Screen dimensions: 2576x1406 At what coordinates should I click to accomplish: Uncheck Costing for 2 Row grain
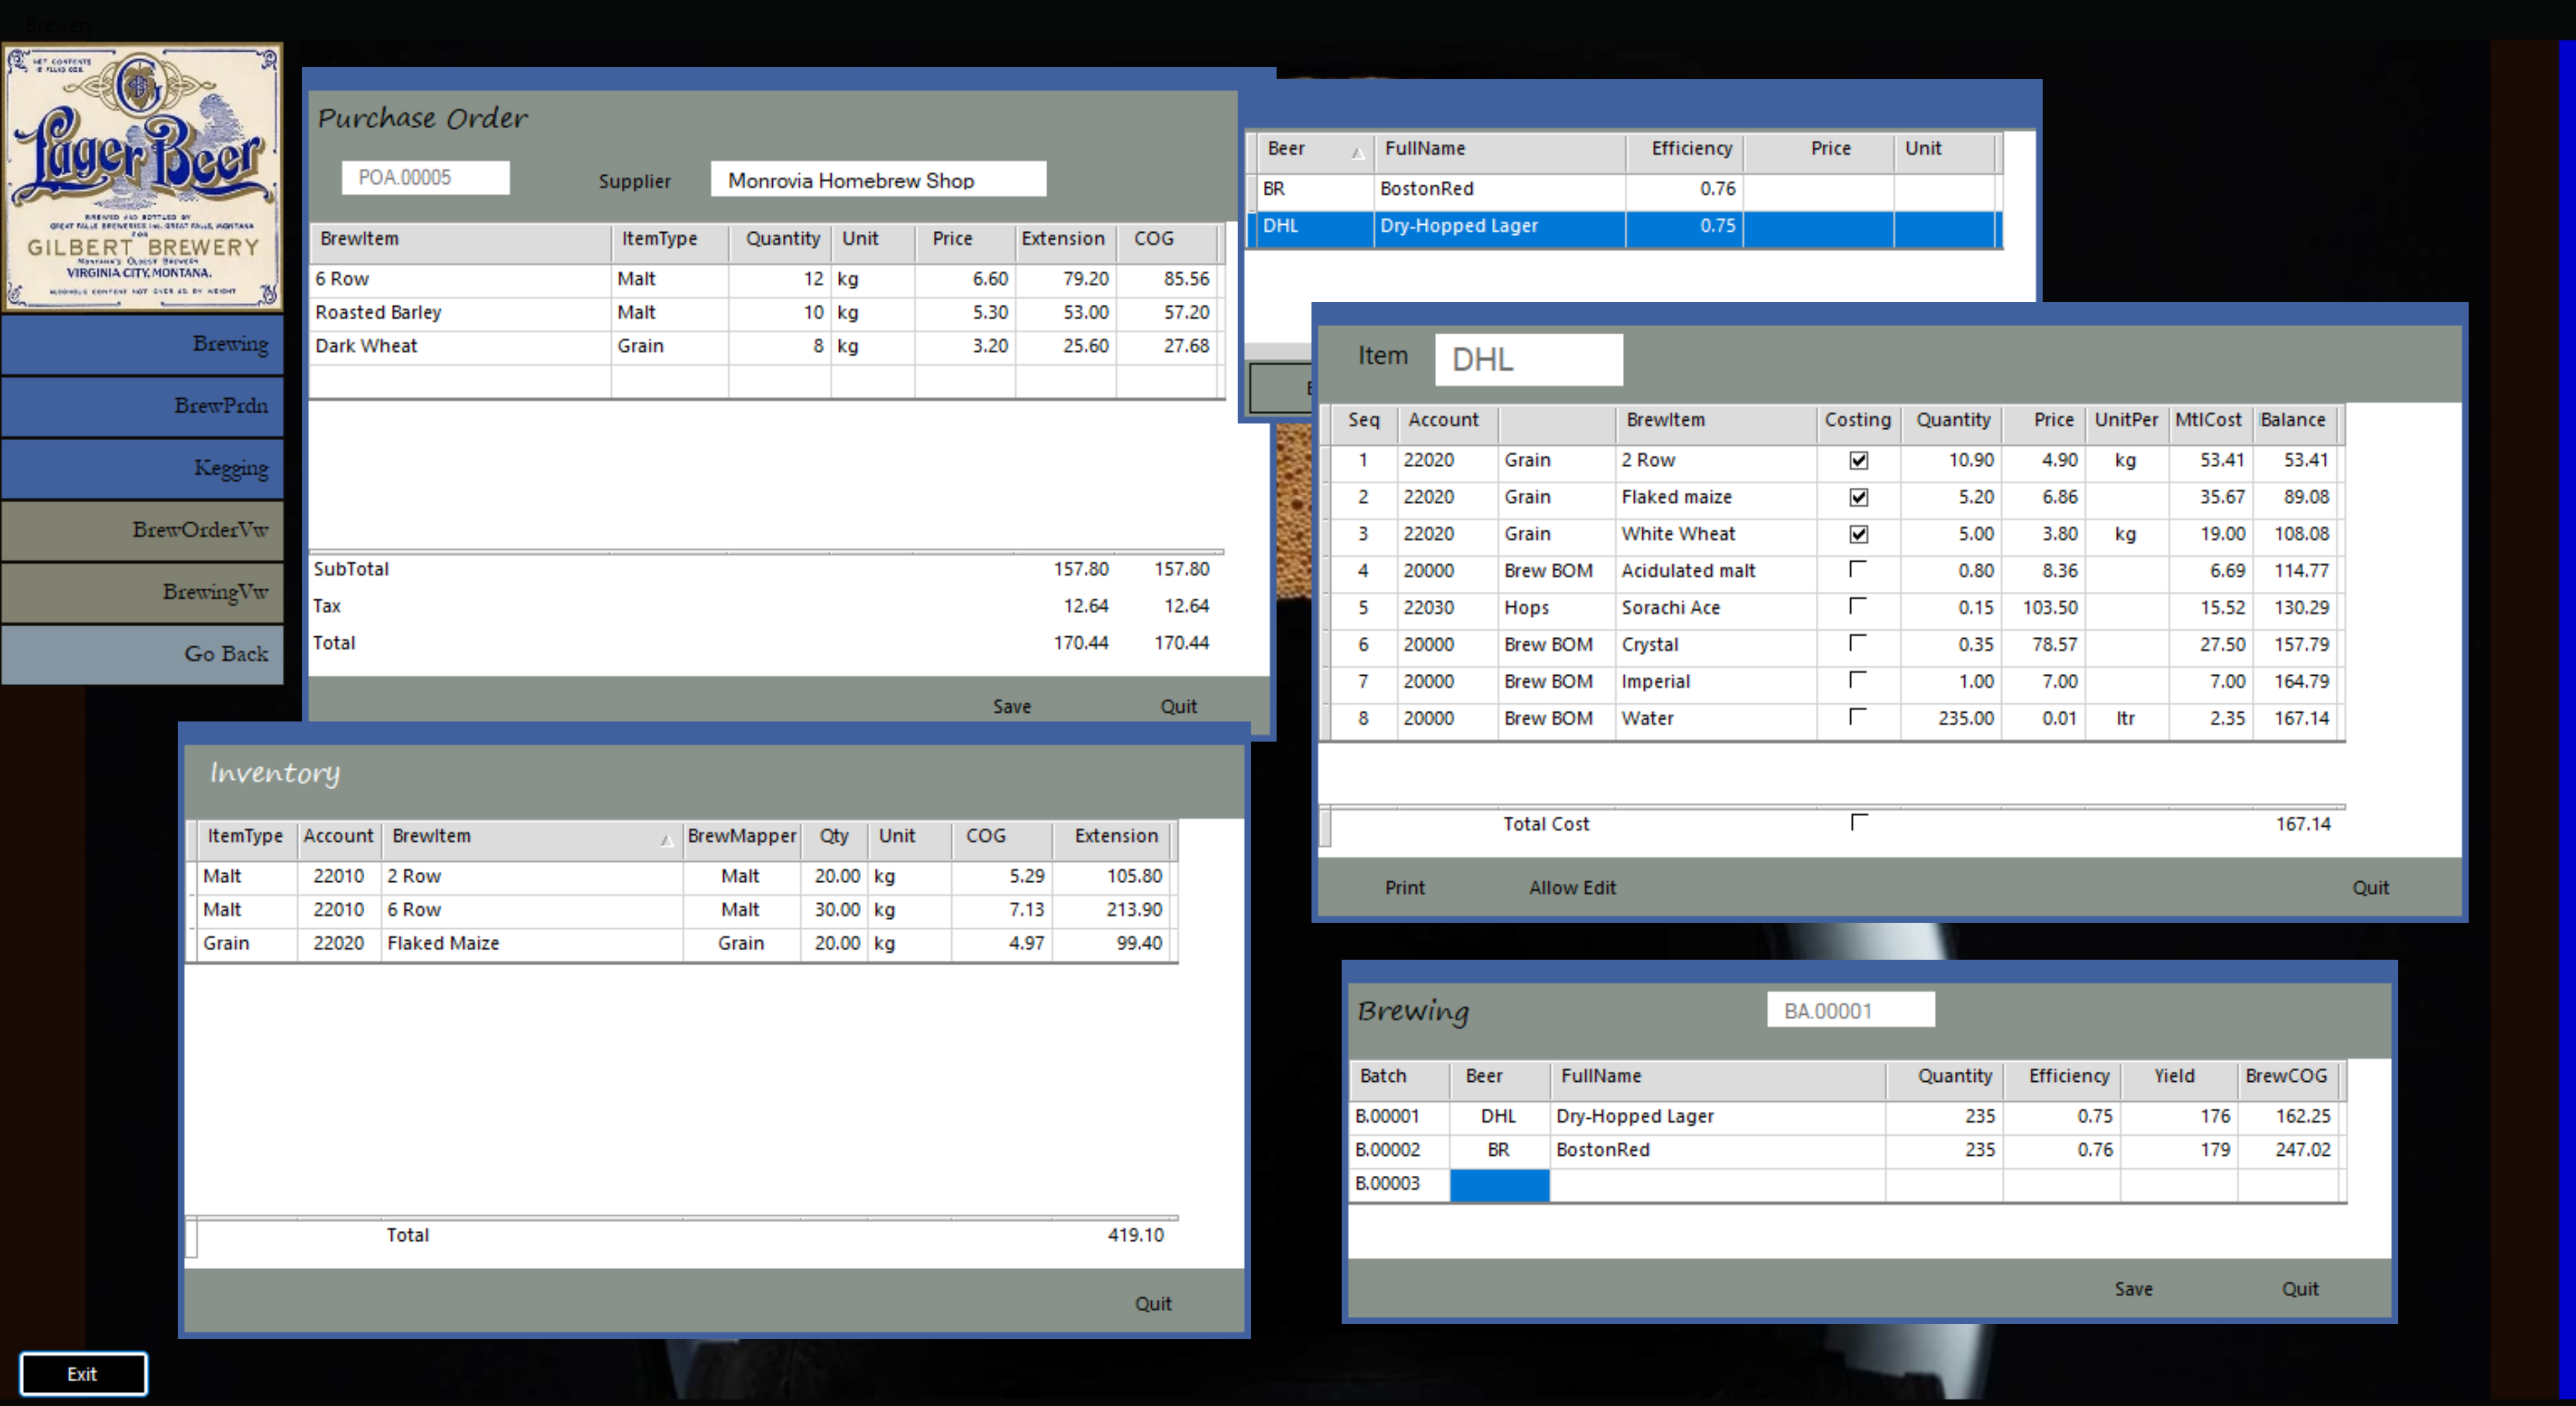(x=1858, y=460)
